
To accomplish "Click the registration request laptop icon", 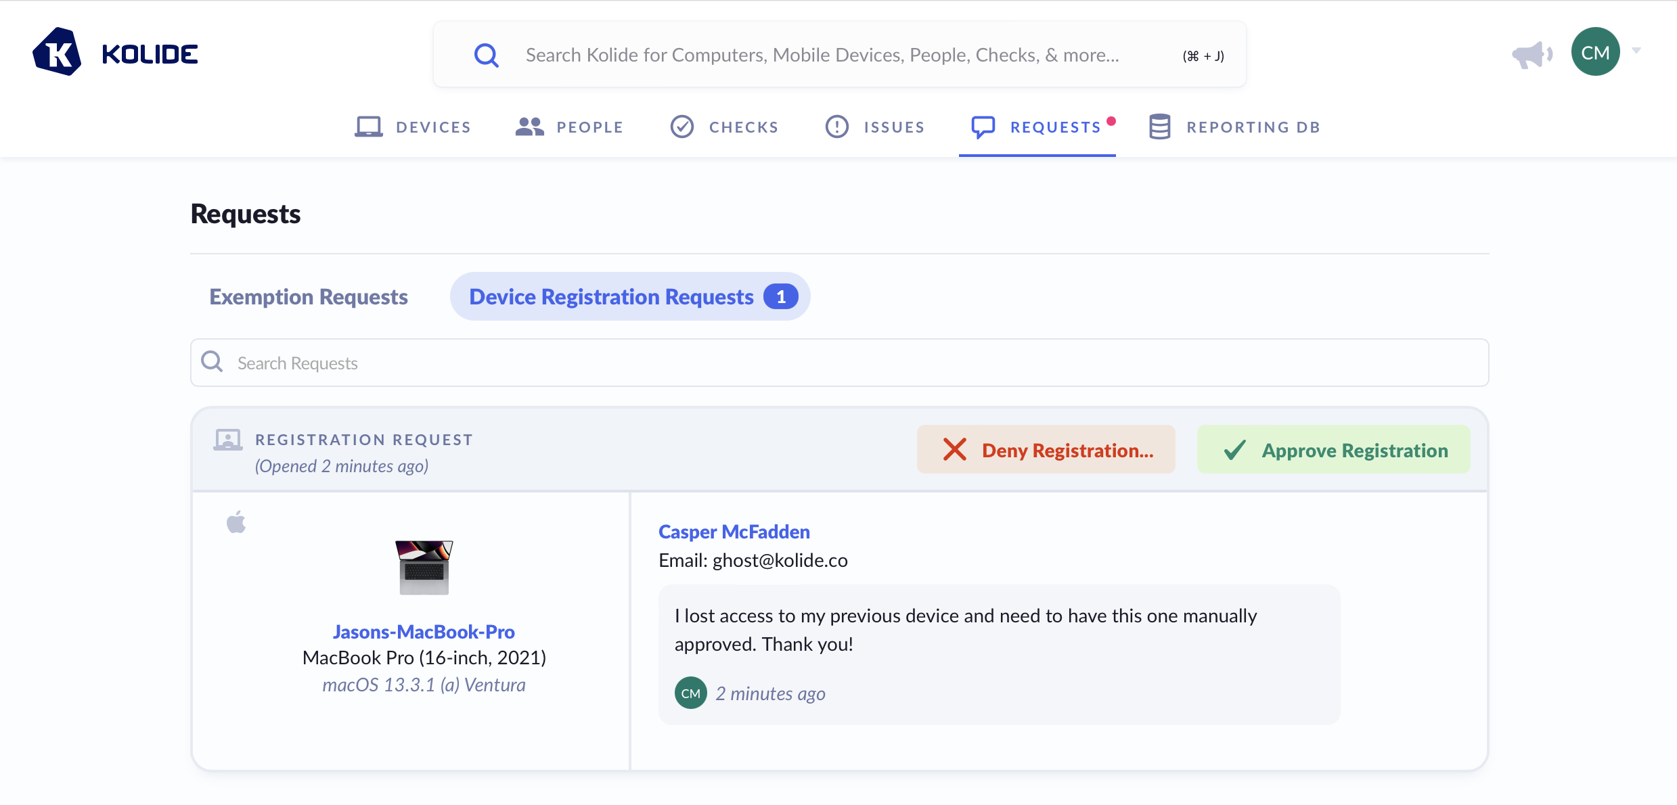I will pos(228,440).
